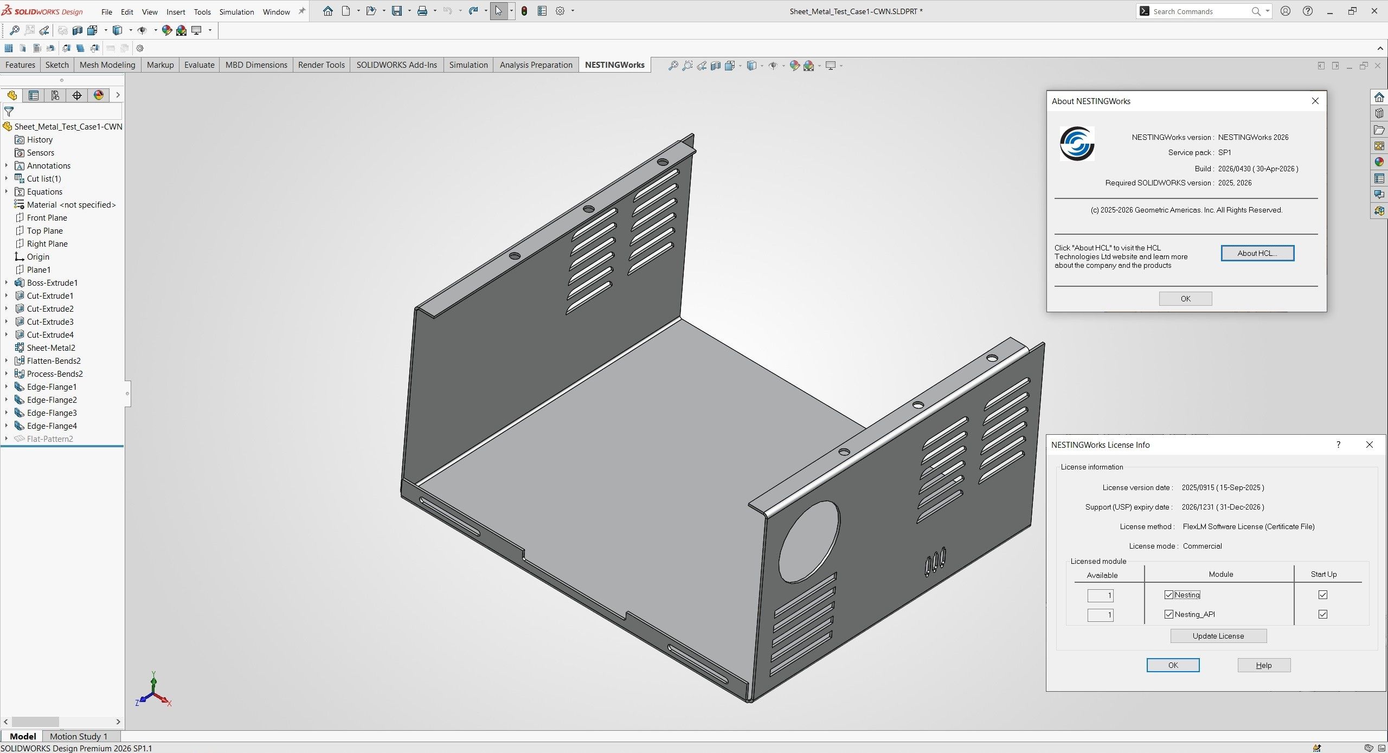Open the DisplayManager color wheel tab

click(x=99, y=95)
